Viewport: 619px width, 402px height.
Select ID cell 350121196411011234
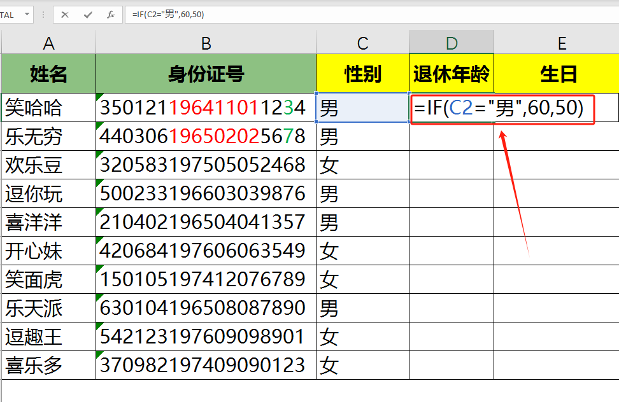pyautogui.click(x=206, y=107)
